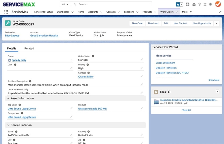The image size is (224, 144).
Task: Click Dispatch Technician (DC HTML) link
Action: (172, 73)
